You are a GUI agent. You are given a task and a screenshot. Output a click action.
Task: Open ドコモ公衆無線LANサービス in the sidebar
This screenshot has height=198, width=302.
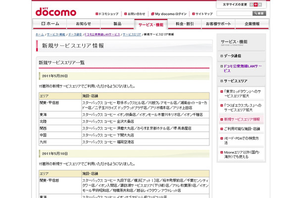pos(241,68)
